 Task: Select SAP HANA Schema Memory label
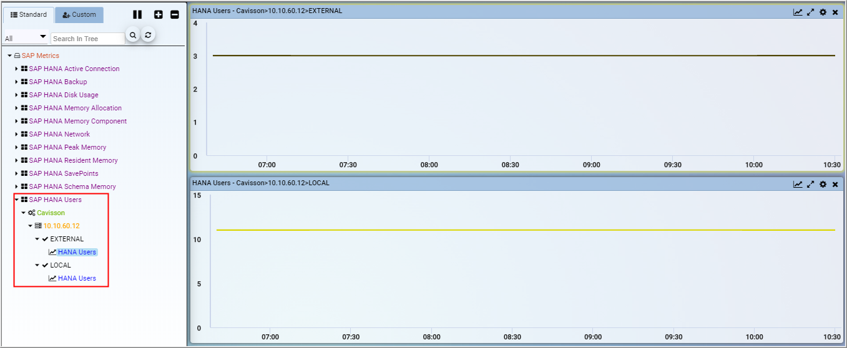point(72,187)
